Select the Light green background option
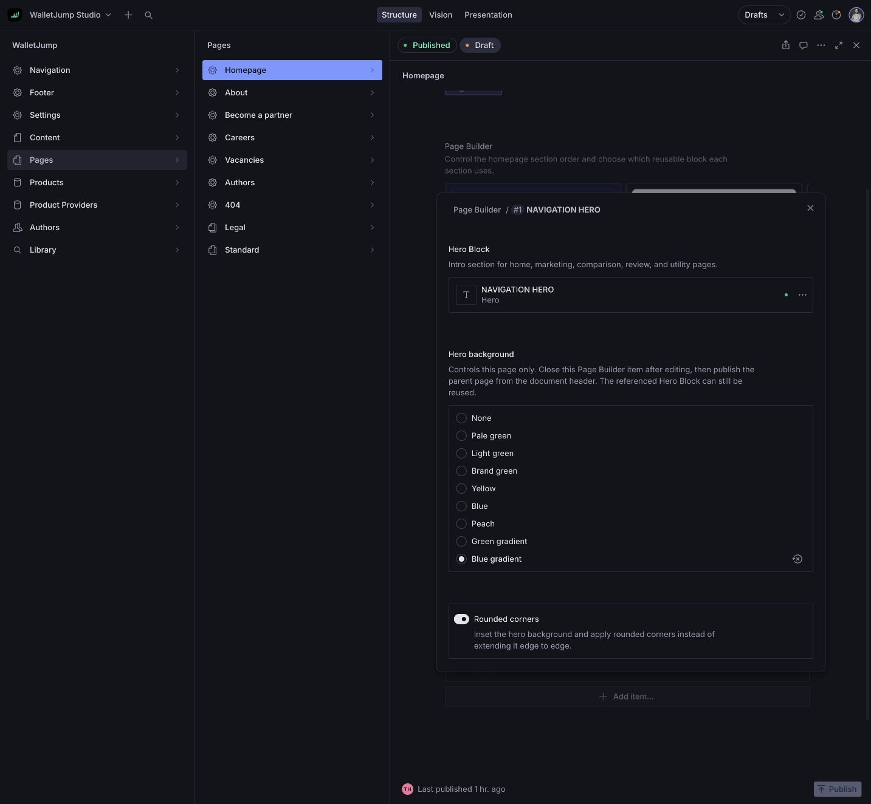This screenshot has height=804, width=871. pos(461,453)
